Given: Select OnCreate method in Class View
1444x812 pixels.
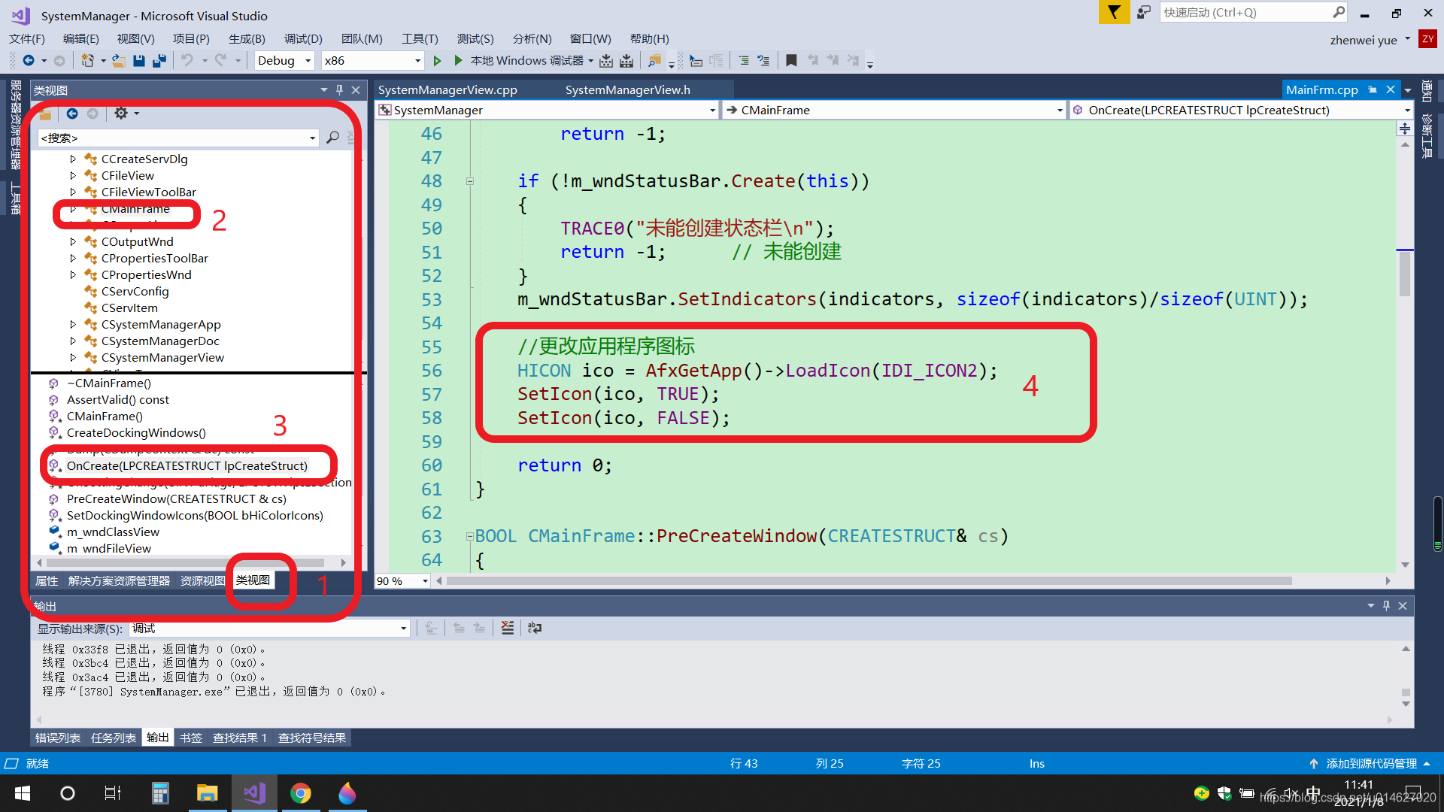Looking at the screenshot, I should 187,466.
